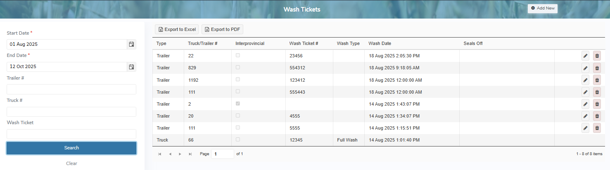
Task: Edit wash ticket 23456 with pencil icon
Action: pos(585,56)
